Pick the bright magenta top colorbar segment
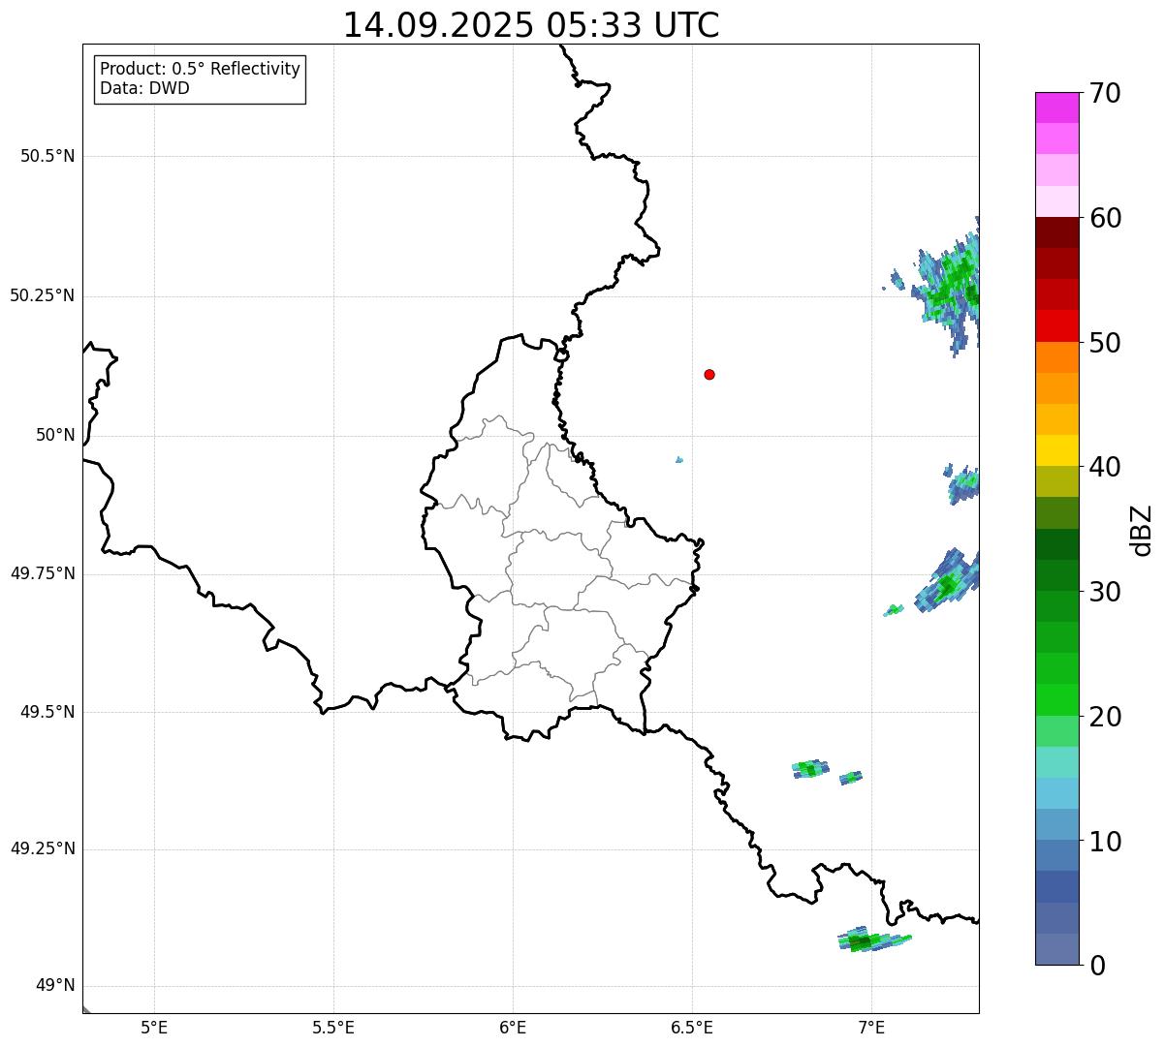Viewport: 1165px width, 1047px height. point(1056,108)
